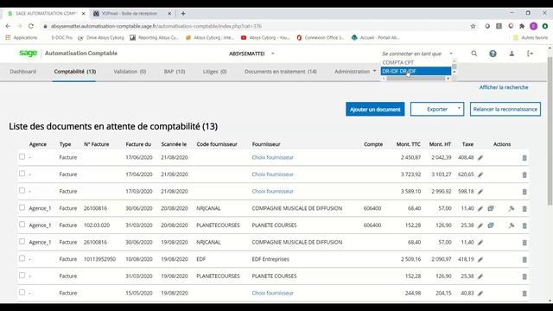
Task: Open Documents en traitement (14) tab
Action: 281,71
